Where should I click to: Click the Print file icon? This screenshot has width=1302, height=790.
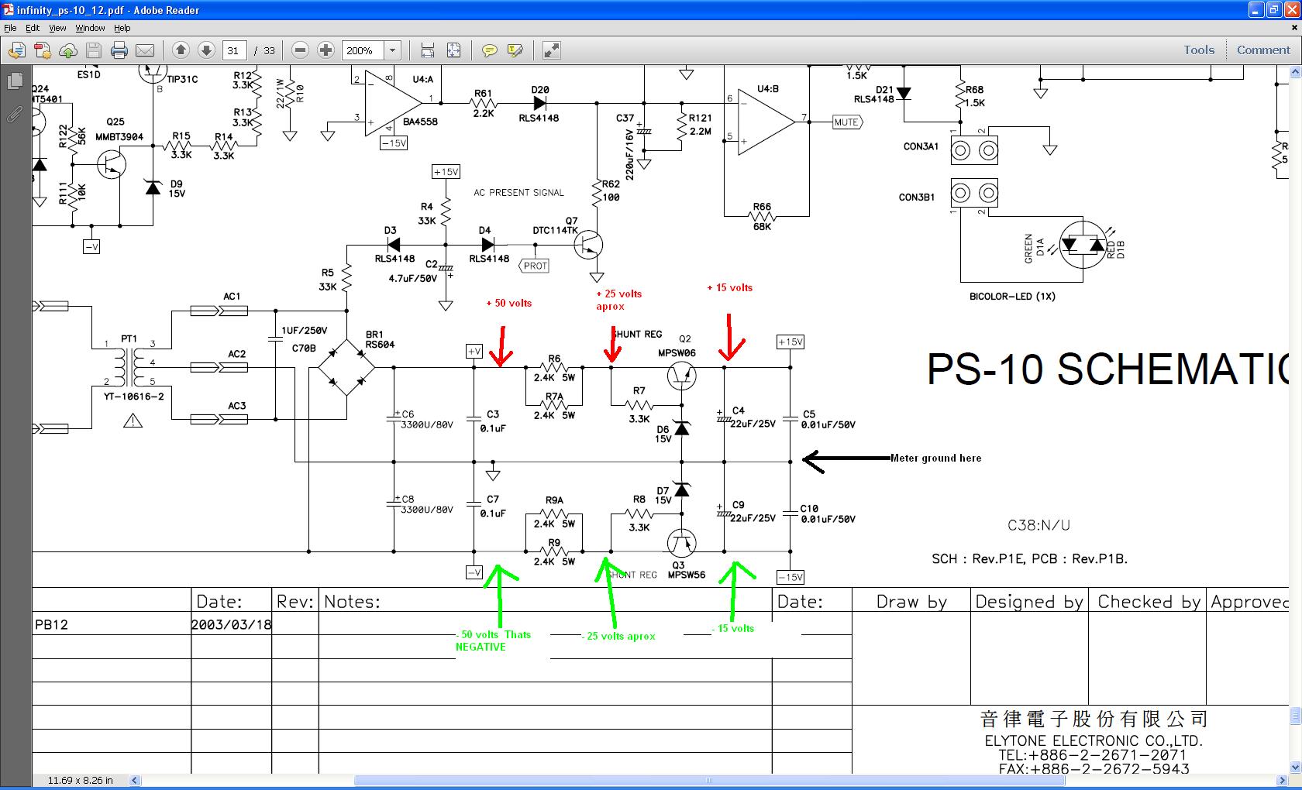coord(119,50)
